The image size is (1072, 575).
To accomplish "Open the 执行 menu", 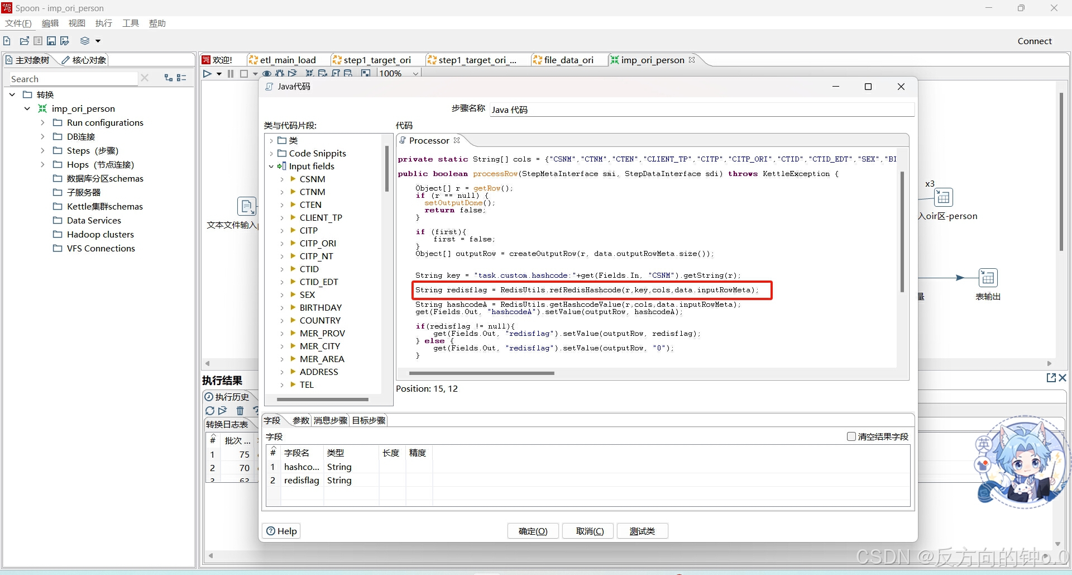I will (x=104, y=23).
